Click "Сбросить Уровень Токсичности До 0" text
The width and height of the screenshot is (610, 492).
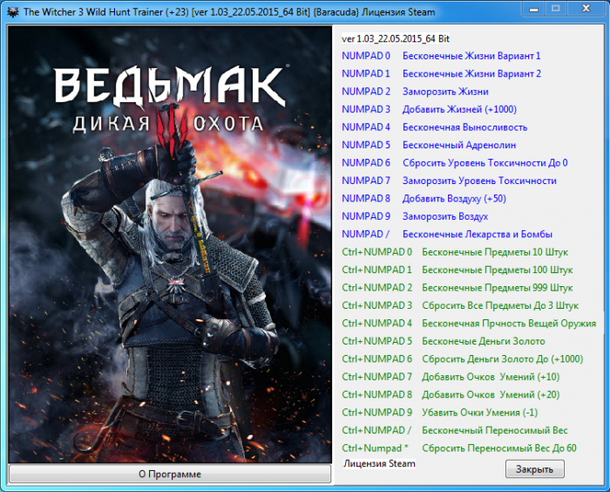tap(485, 163)
